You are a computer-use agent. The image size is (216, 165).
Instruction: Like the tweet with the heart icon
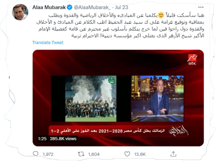(x=127, y=154)
